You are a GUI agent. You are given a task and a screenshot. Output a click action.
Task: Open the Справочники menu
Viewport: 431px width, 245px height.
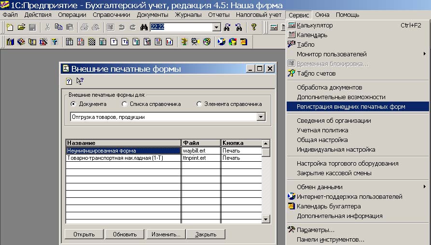(111, 15)
